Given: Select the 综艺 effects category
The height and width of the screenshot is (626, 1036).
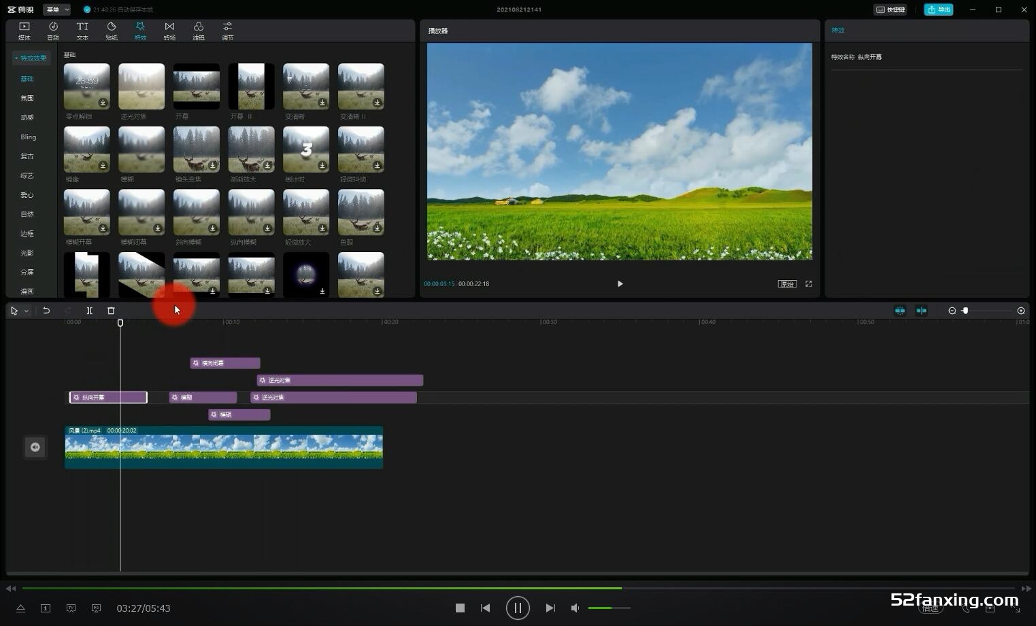Looking at the screenshot, I should click(27, 175).
